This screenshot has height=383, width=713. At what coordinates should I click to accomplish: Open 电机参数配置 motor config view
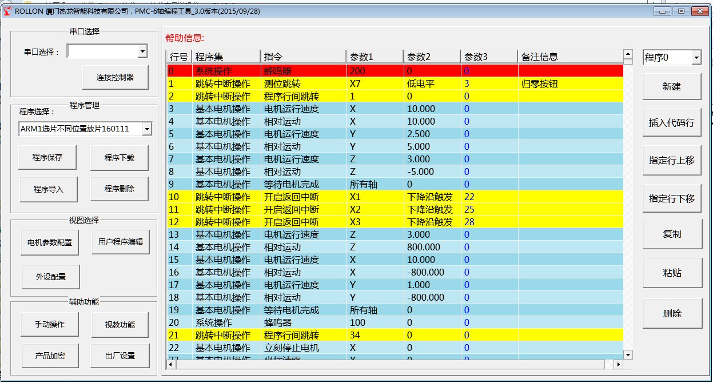click(x=50, y=242)
